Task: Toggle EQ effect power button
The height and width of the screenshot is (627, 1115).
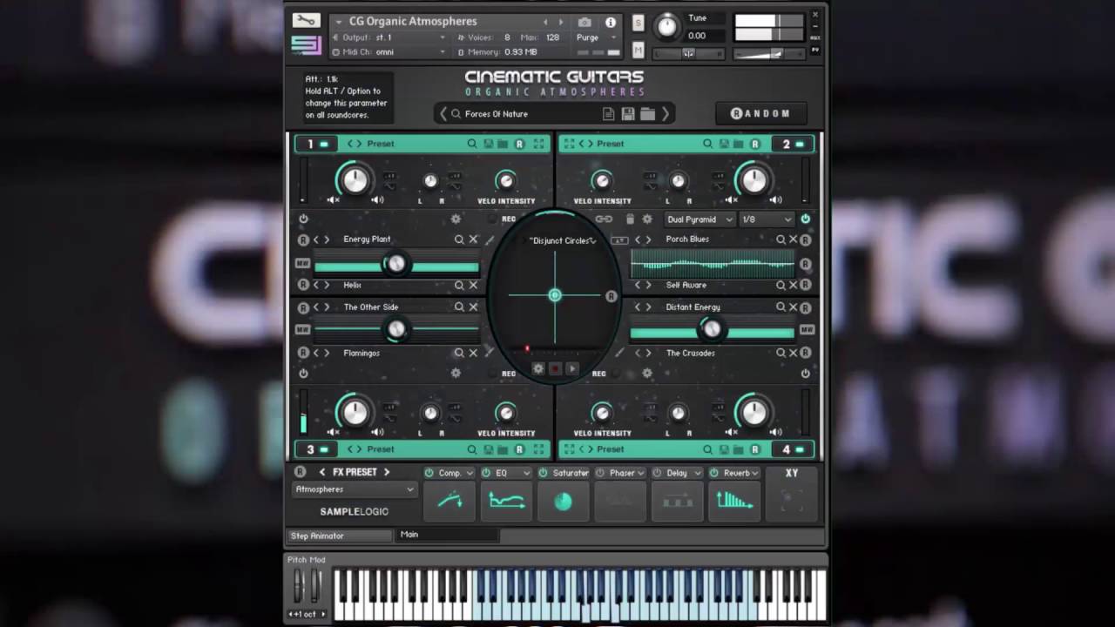Action: [x=486, y=473]
